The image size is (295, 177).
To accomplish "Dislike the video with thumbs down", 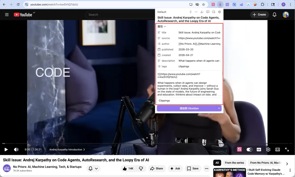I will coord(141,169).
